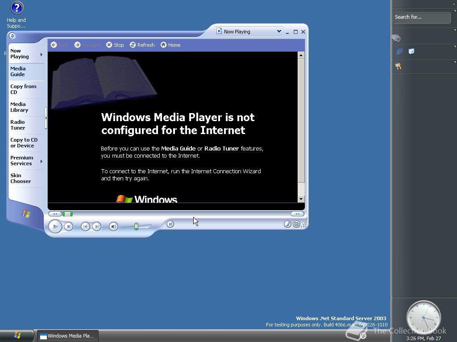
Task: Maximize the Media Player window
Action: 295,32
